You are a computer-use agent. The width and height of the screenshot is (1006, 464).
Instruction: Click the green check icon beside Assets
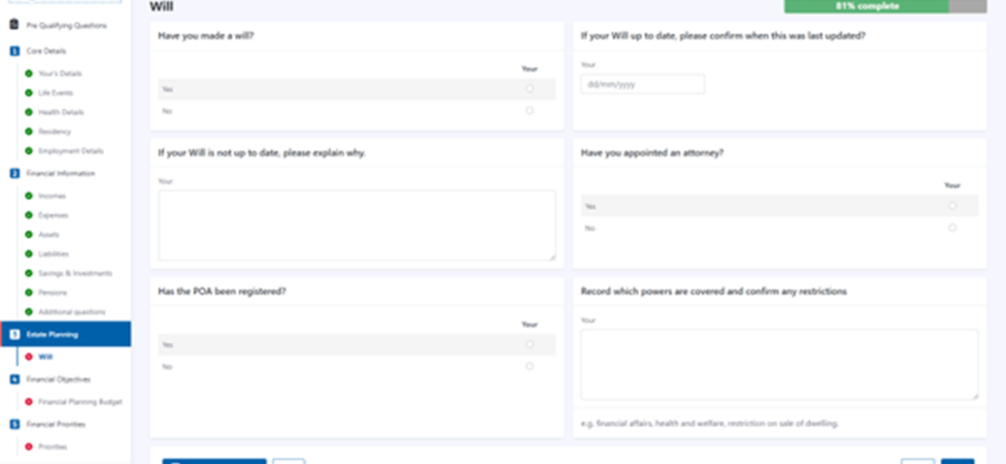tap(29, 235)
